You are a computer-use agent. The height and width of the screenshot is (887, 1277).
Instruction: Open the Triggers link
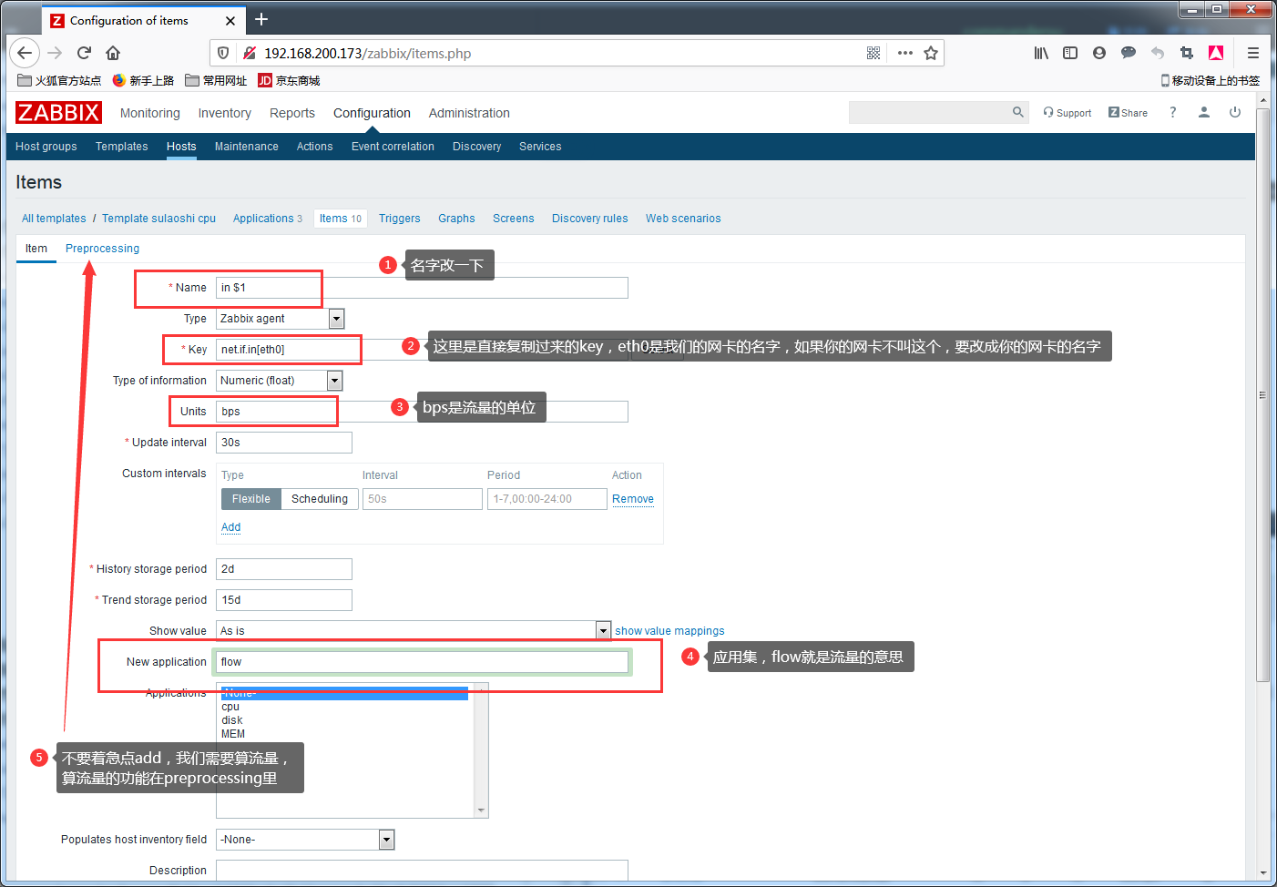tap(400, 219)
